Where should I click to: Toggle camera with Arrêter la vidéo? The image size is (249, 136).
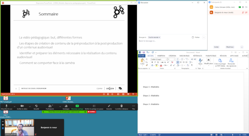click(x=22, y=106)
